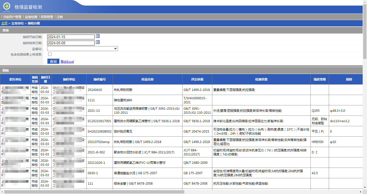Click T/SHHJ000015-2021 standard cell
The height and width of the screenshot is (194, 367).
click(x=197, y=100)
